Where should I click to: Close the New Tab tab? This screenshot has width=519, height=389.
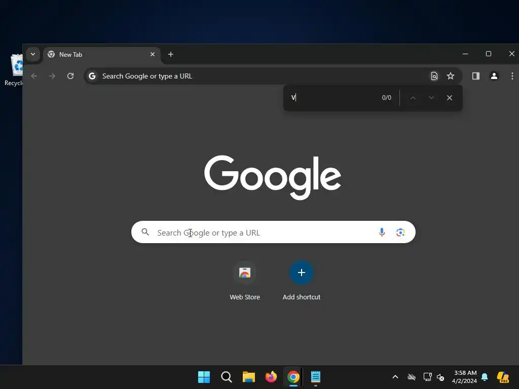coord(153,54)
